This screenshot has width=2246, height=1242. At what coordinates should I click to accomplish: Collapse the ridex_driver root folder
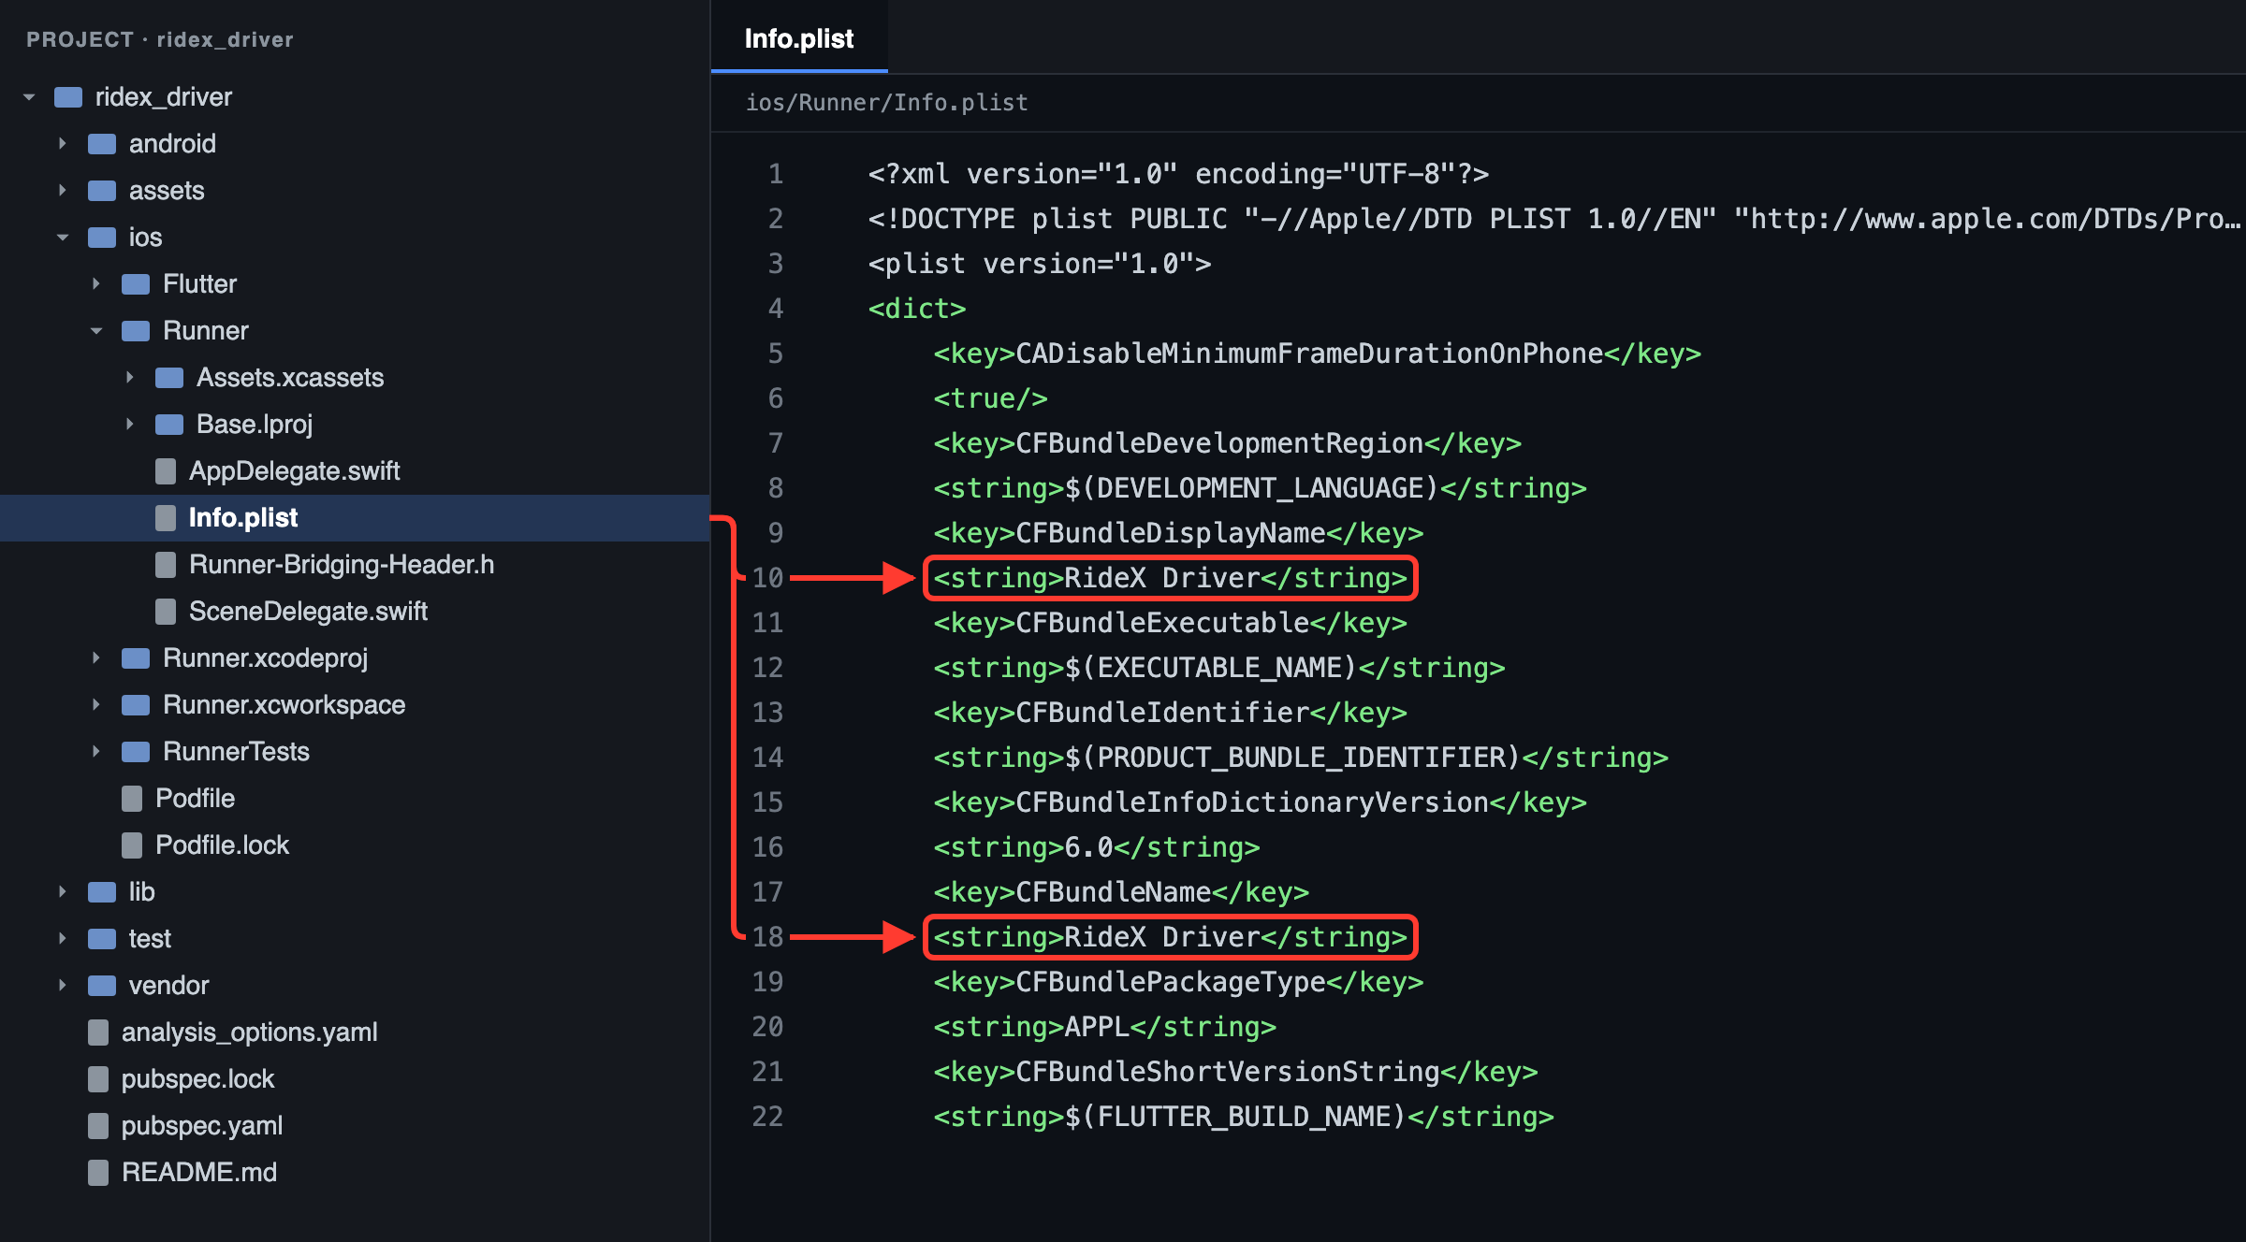29,97
